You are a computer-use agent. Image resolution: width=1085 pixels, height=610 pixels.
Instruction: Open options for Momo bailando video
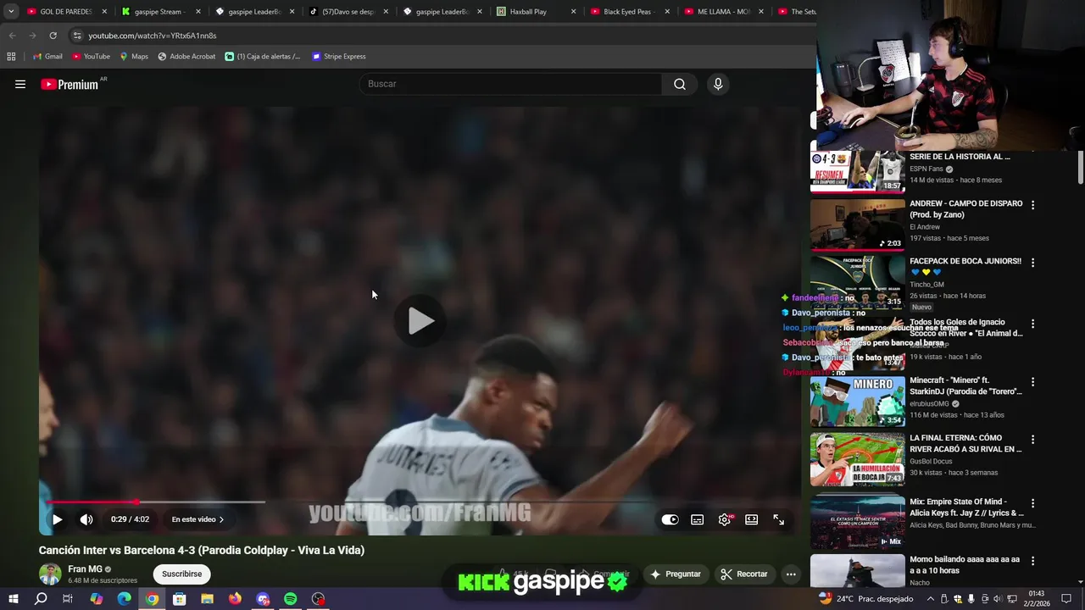click(x=1032, y=561)
